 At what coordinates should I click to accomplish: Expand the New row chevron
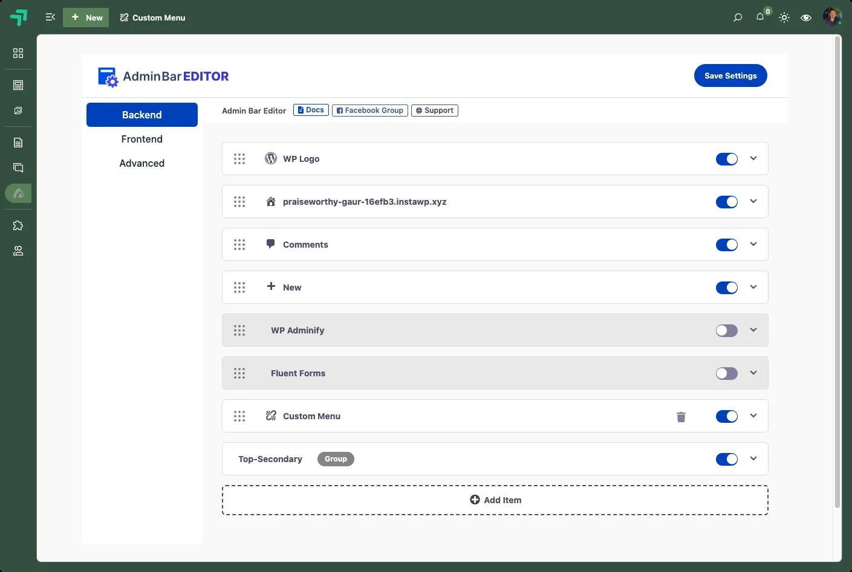pyautogui.click(x=753, y=287)
